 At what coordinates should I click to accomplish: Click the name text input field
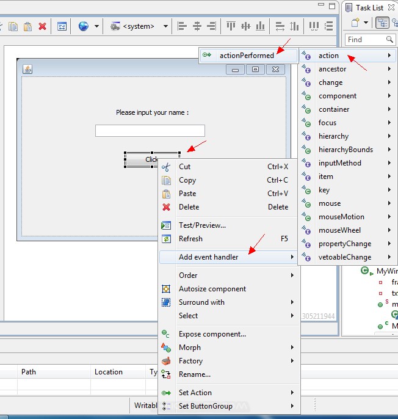tap(150, 131)
